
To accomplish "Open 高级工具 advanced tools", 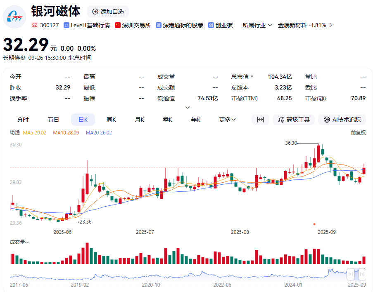I will click(x=294, y=120).
